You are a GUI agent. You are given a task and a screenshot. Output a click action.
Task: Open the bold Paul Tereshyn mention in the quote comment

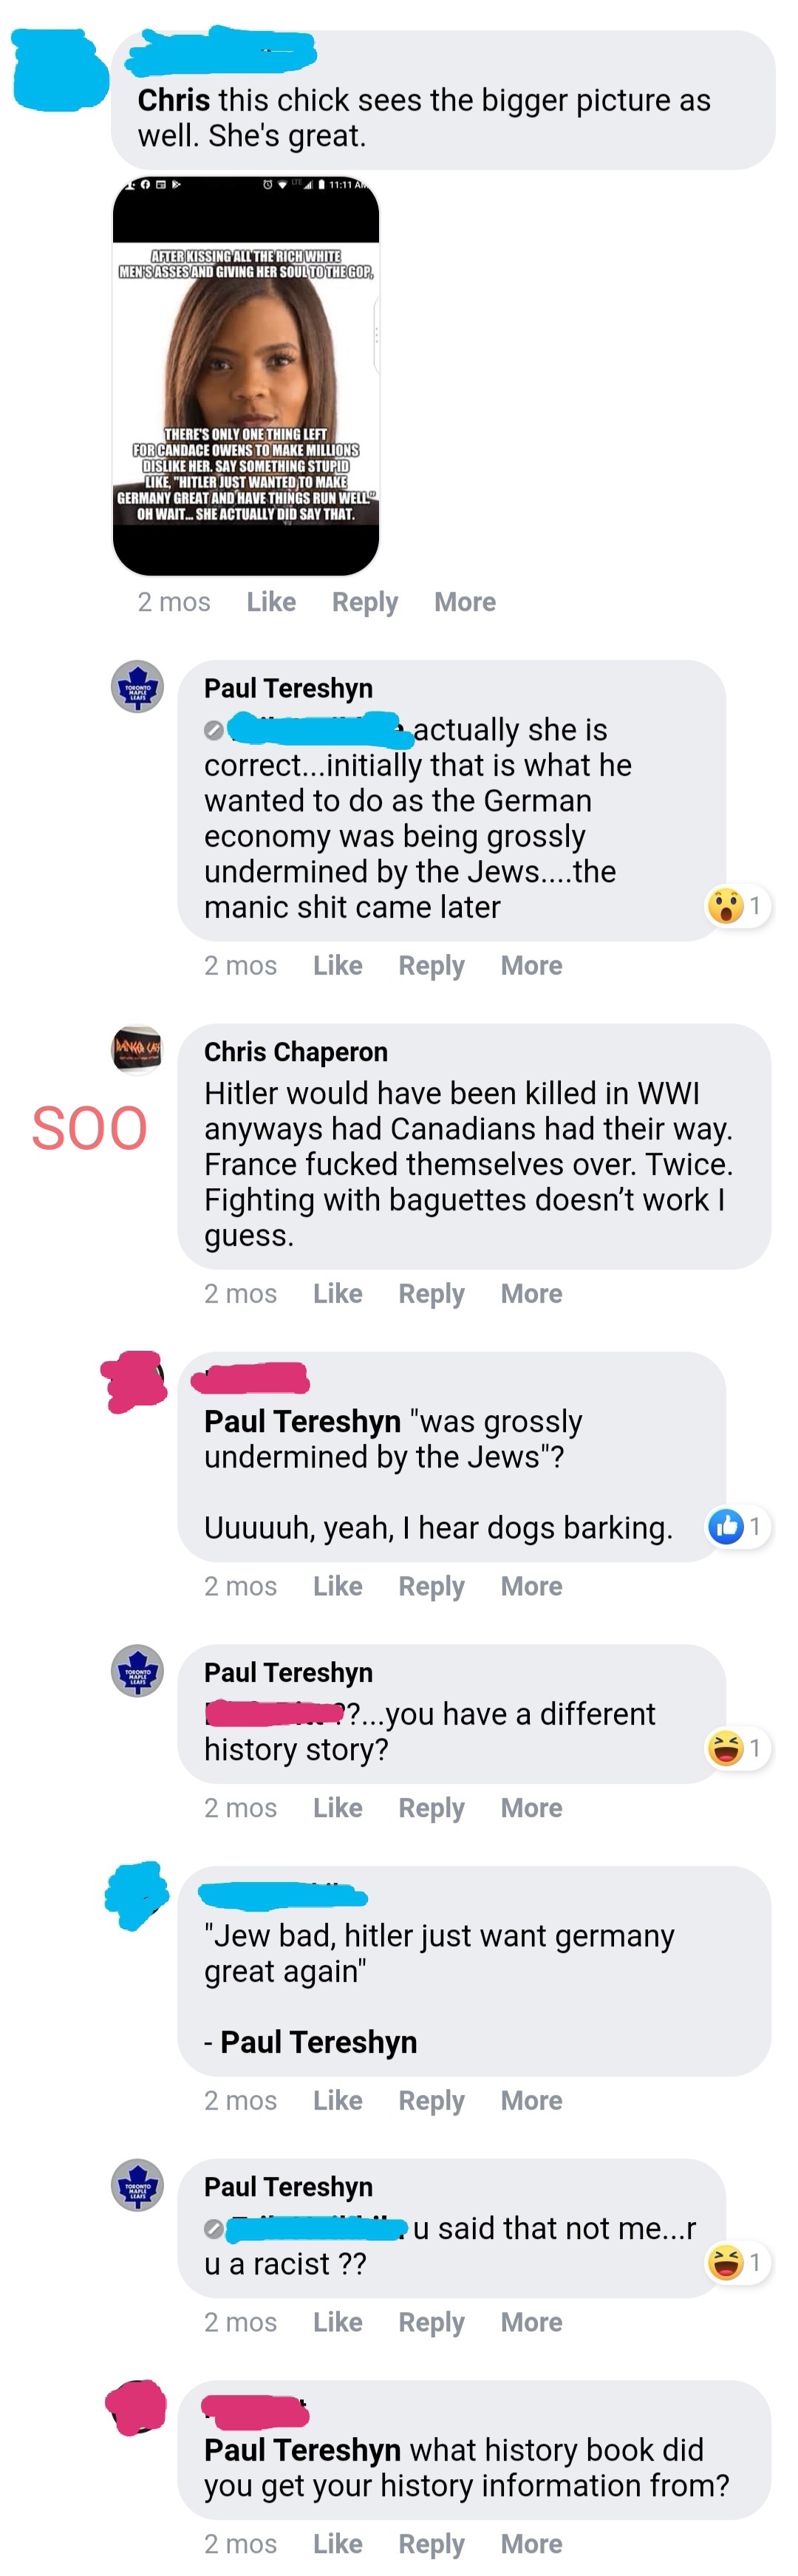pos(318,2042)
